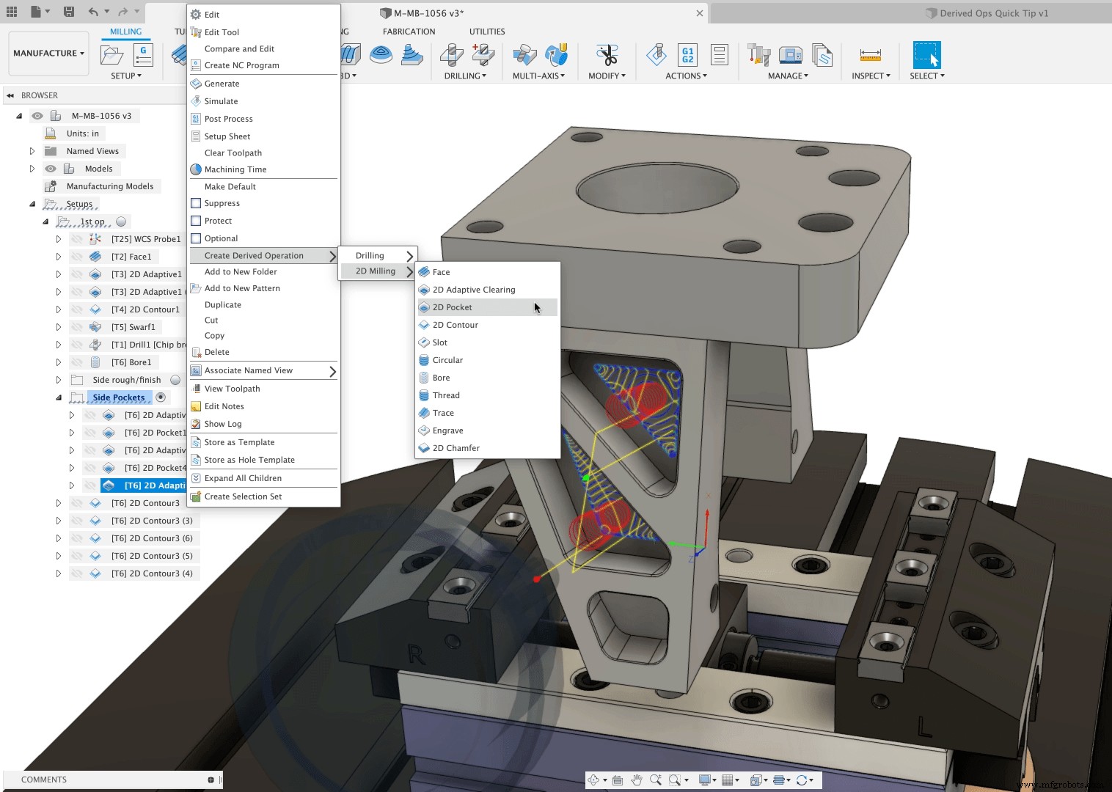This screenshot has width=1112, height=792.
Task: Toggle Protect for the operation
Action: tap(218, 220)
